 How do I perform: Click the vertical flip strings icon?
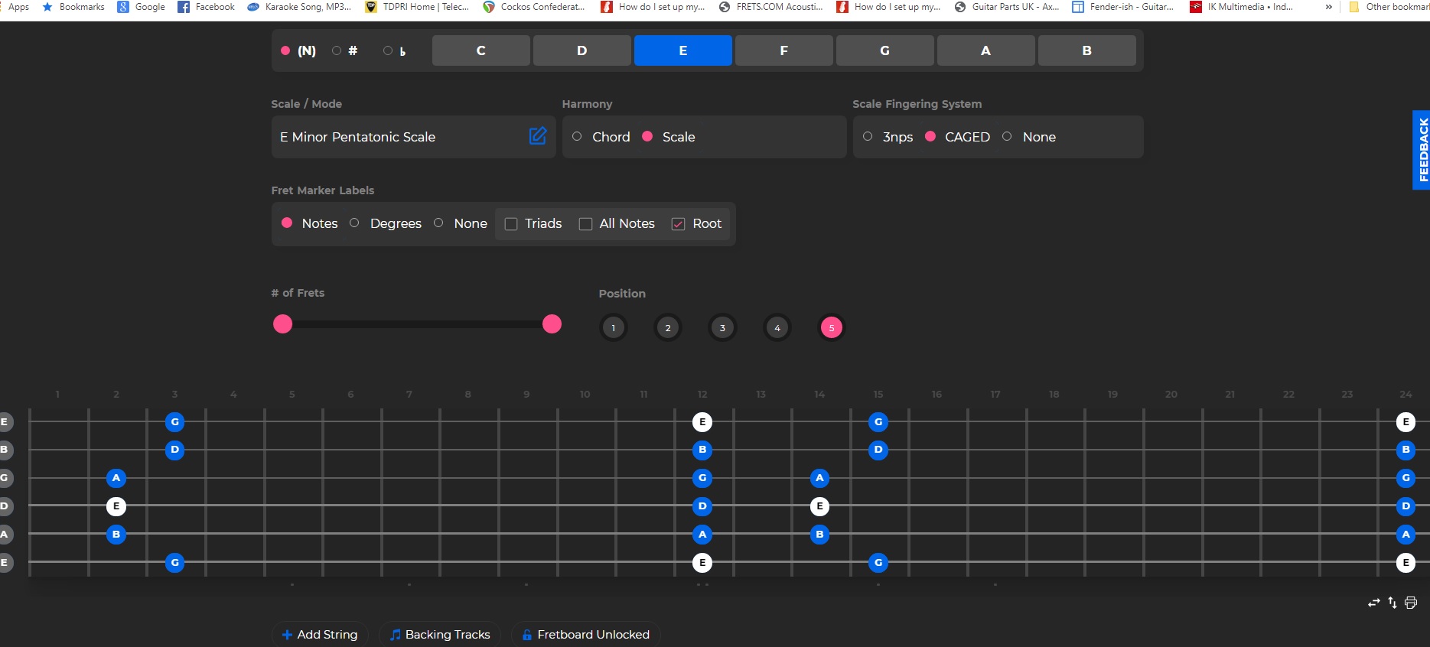pos(1393,603)
